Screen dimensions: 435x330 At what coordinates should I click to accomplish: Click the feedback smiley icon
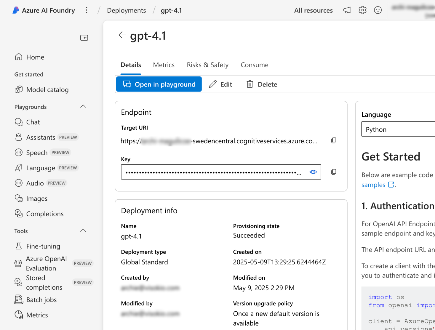pos(378,10)
